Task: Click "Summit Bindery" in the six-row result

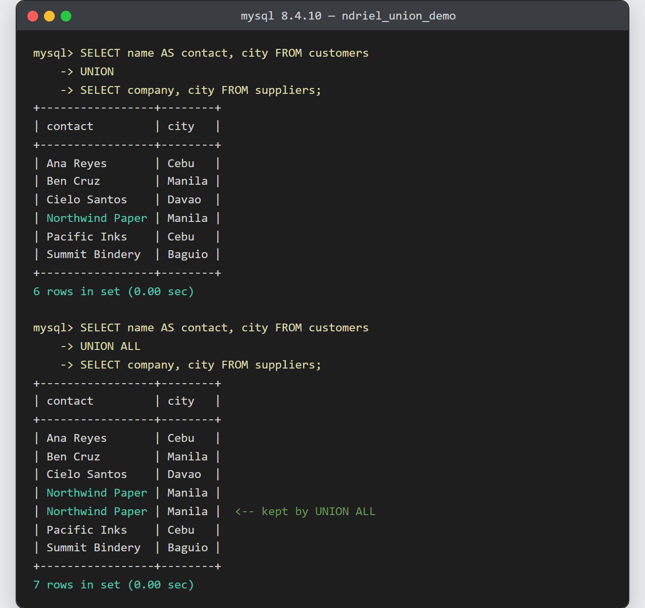Action: pos(93,255)
